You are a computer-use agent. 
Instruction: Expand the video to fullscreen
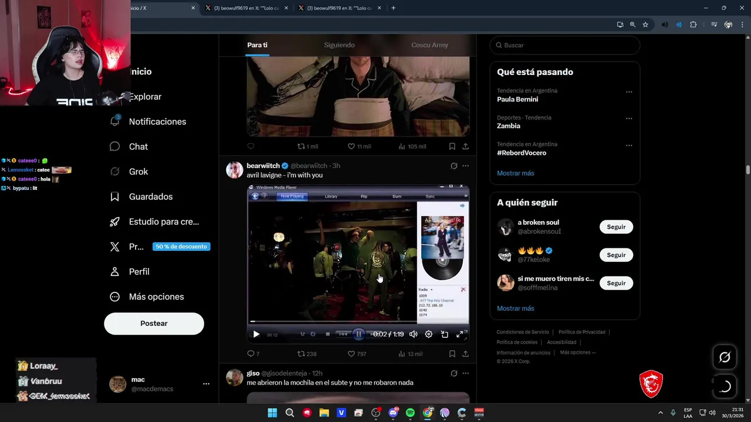pos(460,334)
